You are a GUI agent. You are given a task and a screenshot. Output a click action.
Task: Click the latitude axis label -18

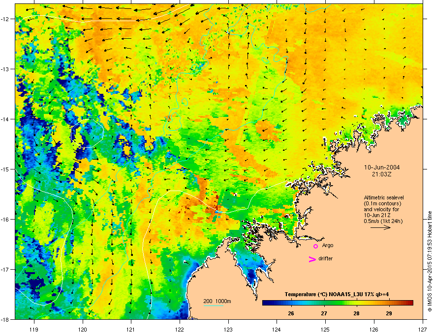click(x=5, y=319)
